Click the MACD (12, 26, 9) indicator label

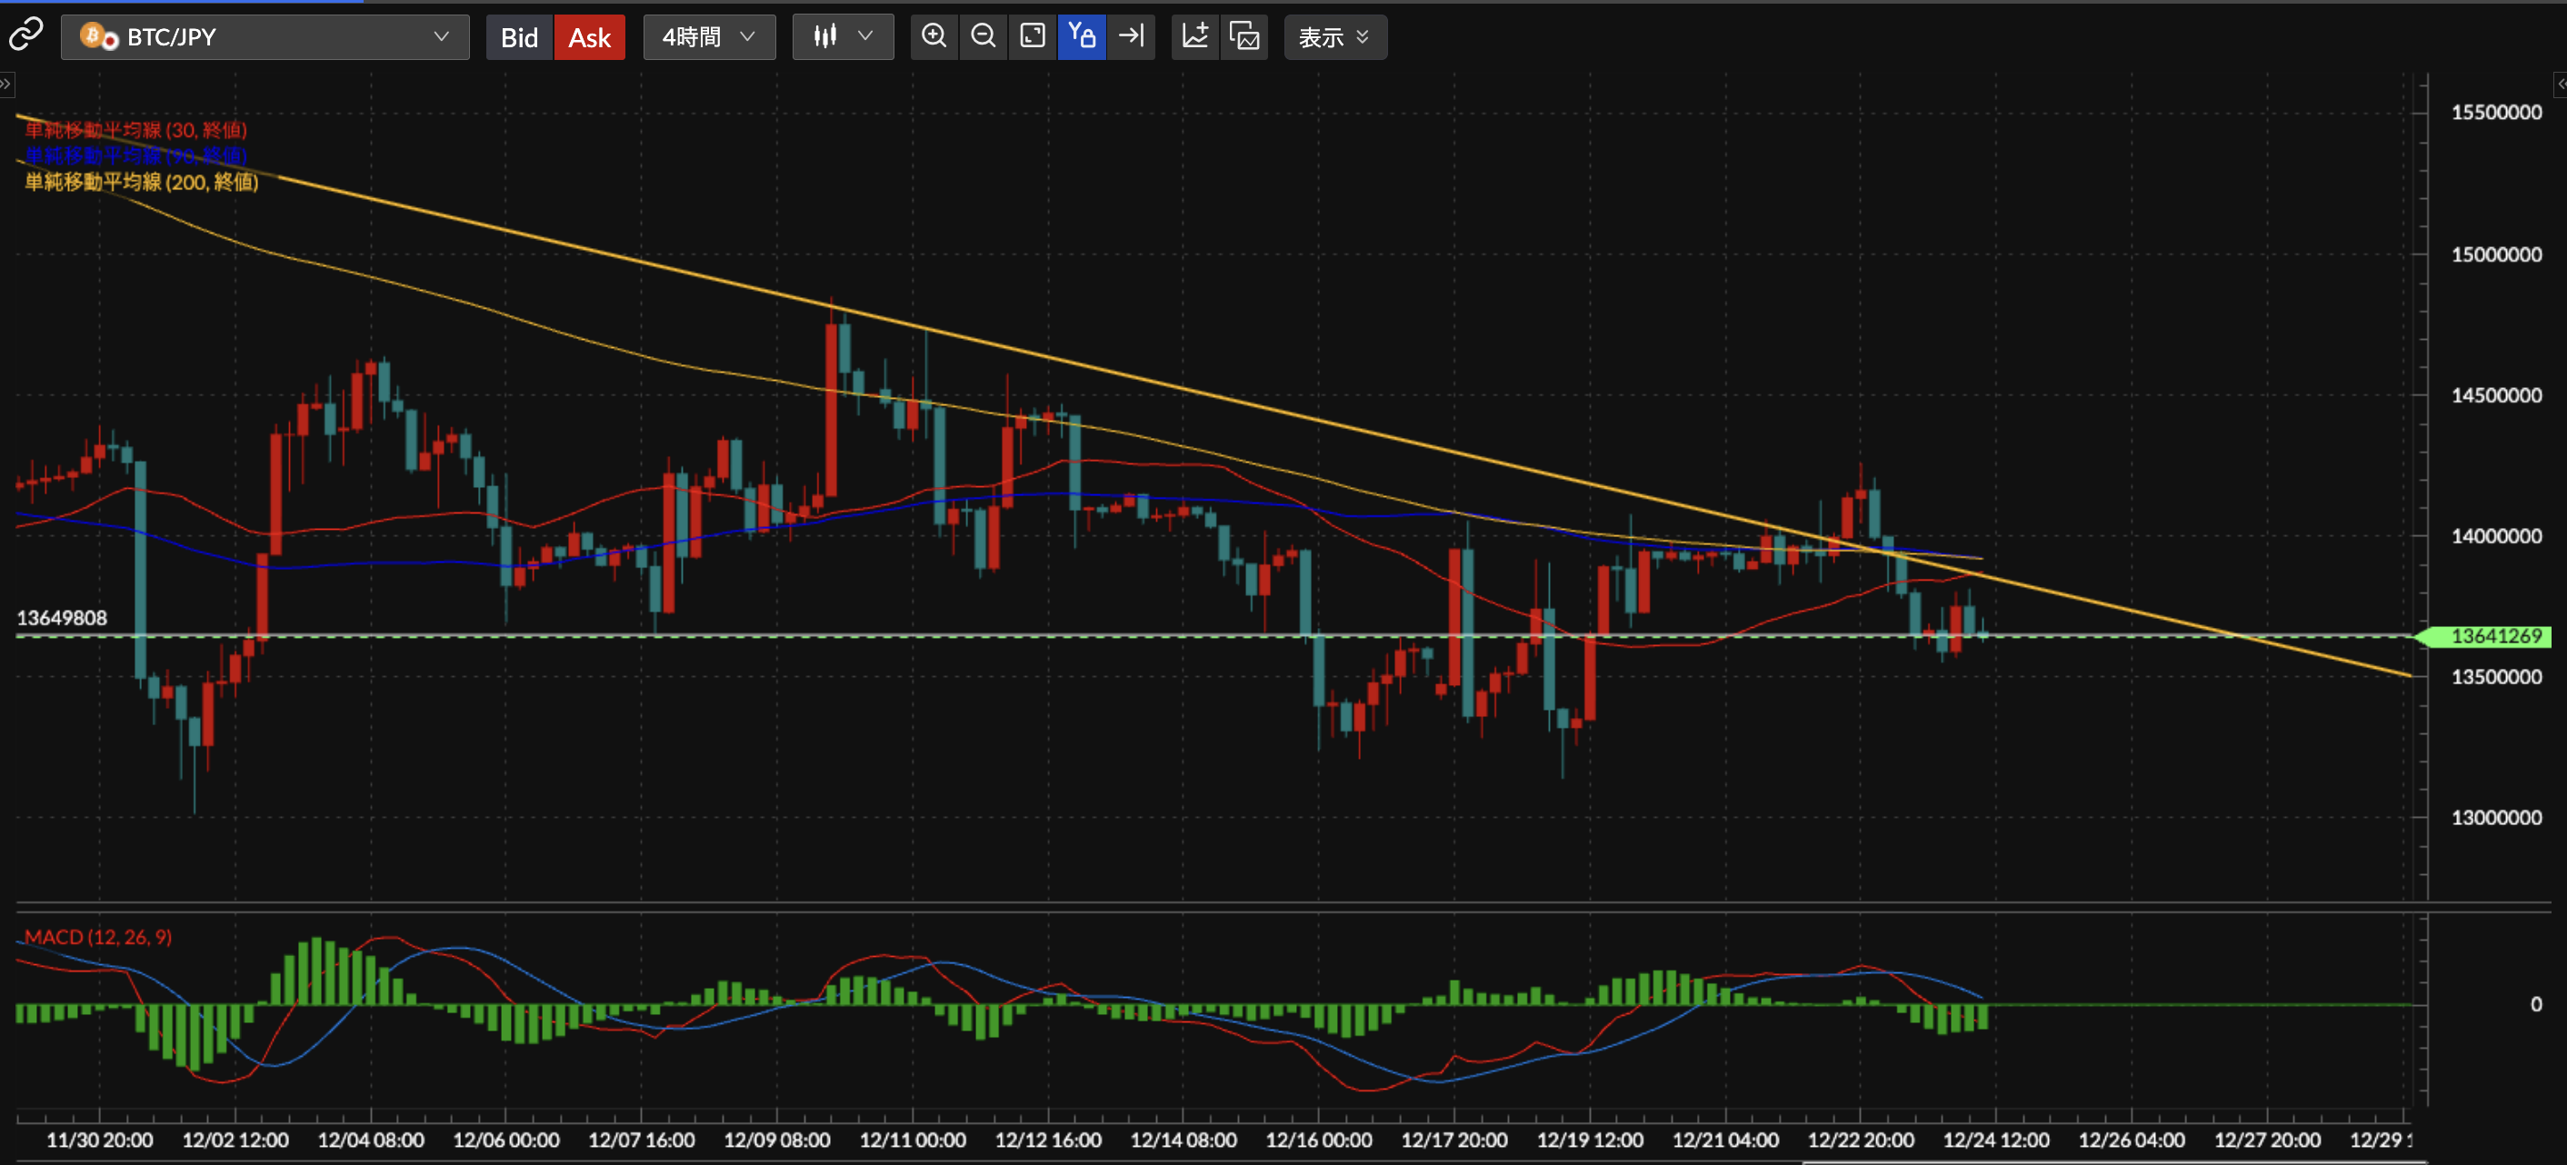pos(97,937)
